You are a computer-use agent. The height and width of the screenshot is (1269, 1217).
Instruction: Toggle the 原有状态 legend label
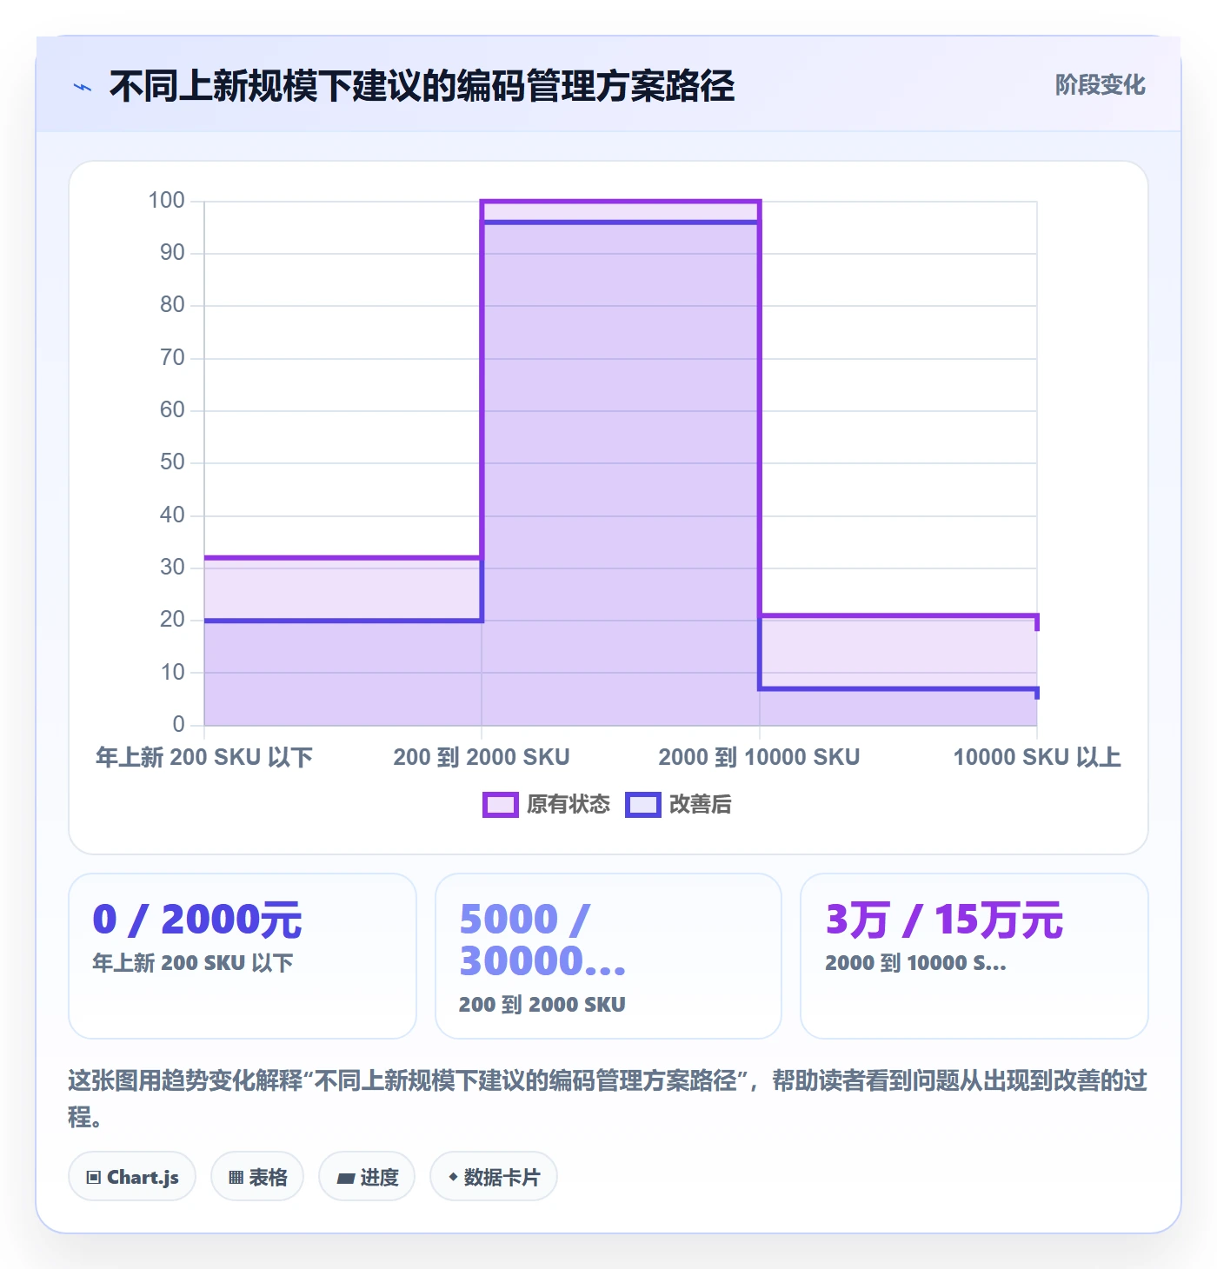coord(569,805)
